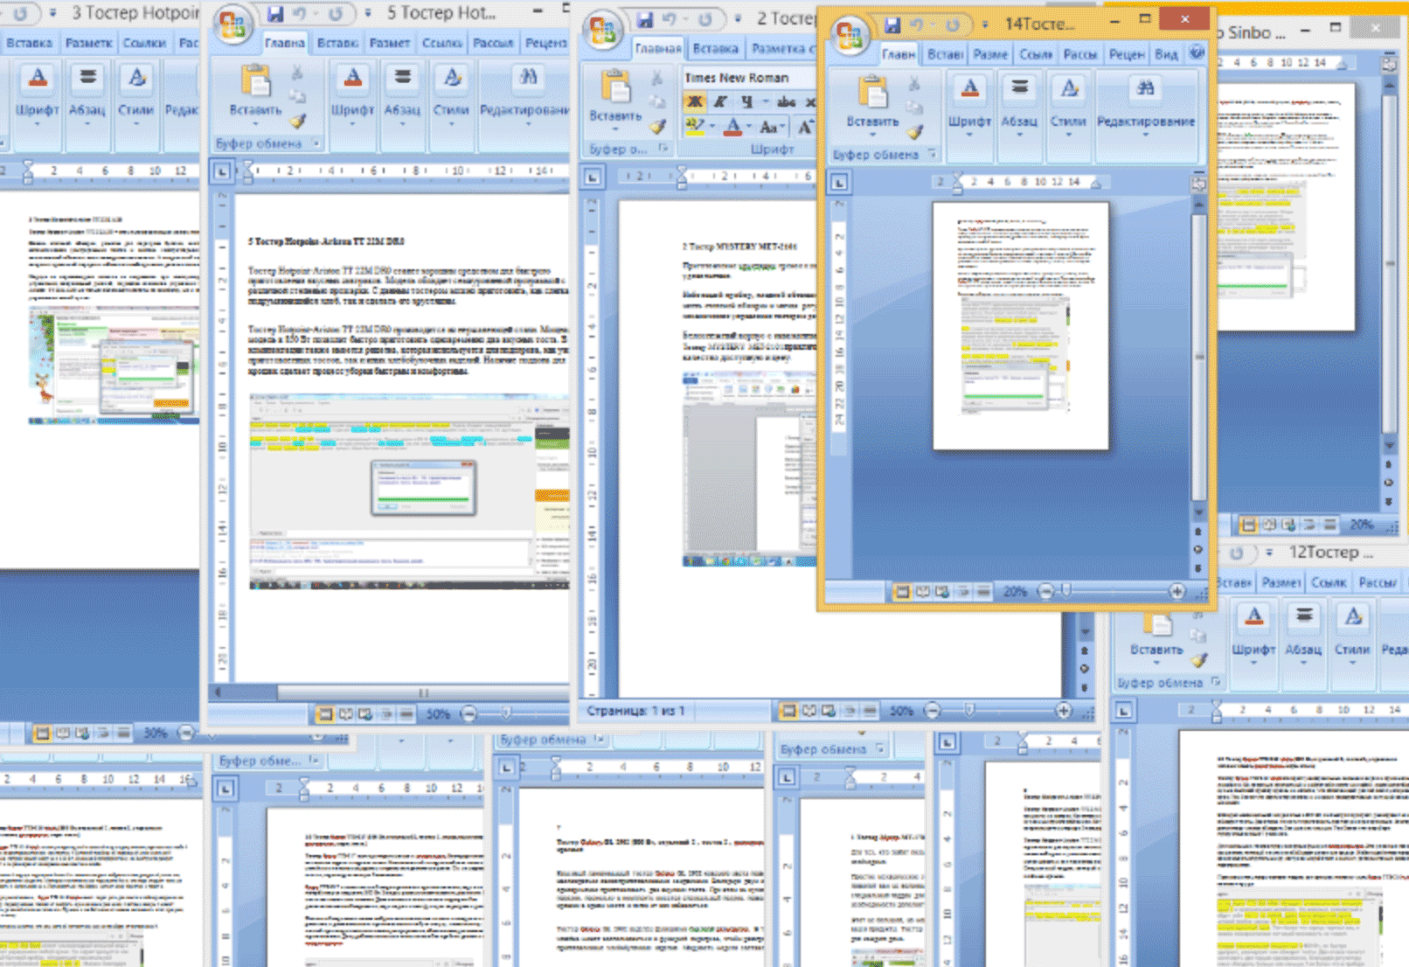Screen dimensions: 1409x967
Task: Pick Format Painter brush in 14Тосте window
Action: 914,132
